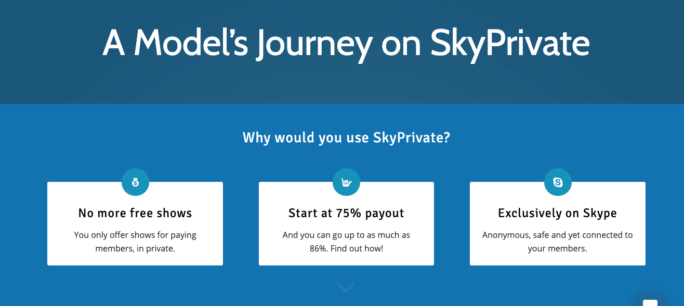
Task: Click the "your members." text line
Action: 557,248
